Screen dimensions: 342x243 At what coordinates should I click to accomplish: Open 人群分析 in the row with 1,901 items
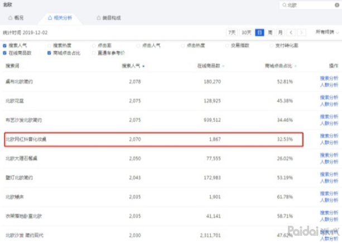[x=329, y=200]
